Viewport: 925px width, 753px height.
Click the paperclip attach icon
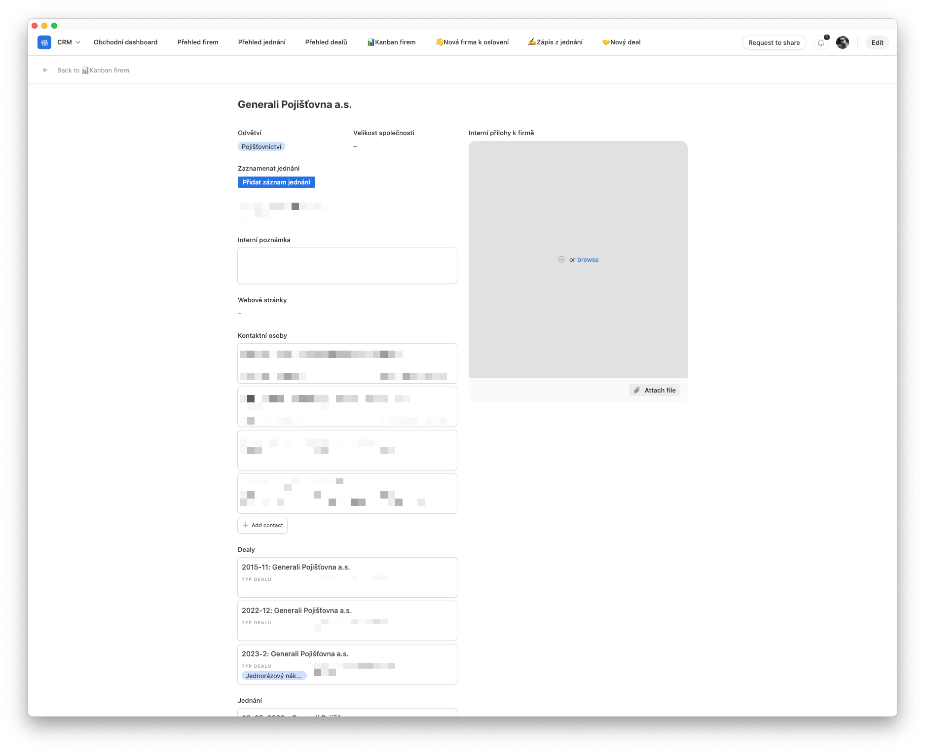(637, 391)
